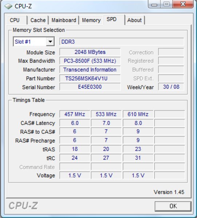Close the CPU-Z window
This screenshot has height=218, width=197.
[183, 4]
